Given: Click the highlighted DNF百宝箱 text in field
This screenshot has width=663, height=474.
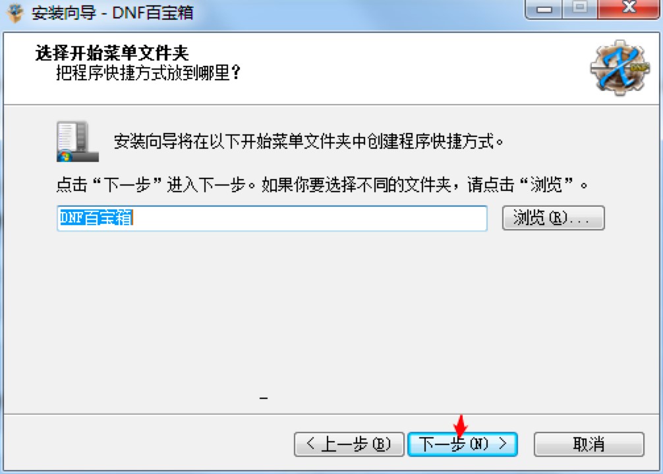Looking at the screenshot, I should [x=96, y=218].
